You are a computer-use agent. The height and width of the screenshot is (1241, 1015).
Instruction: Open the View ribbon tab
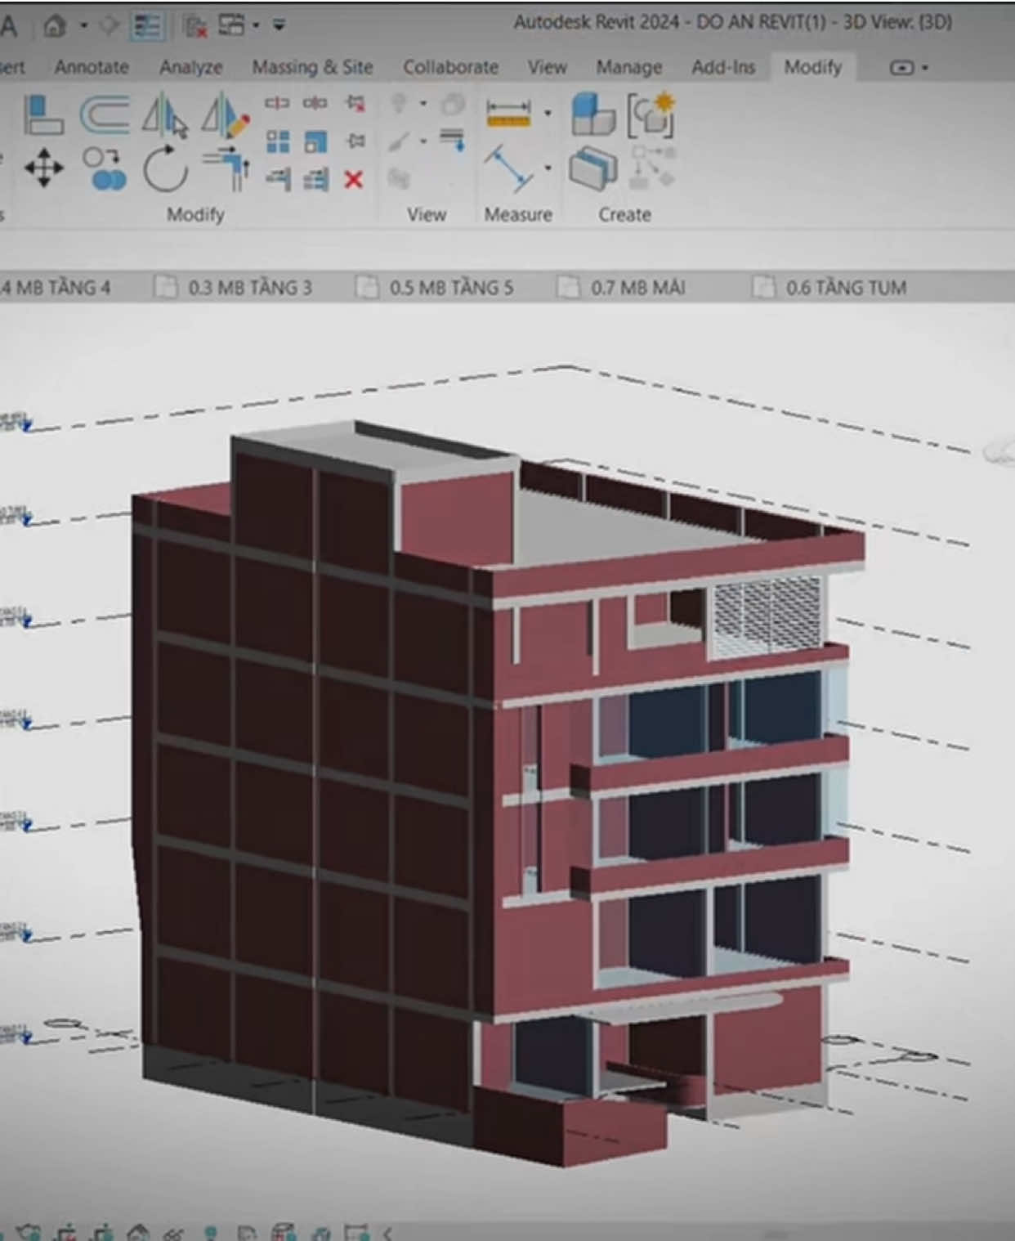point(547,67)
